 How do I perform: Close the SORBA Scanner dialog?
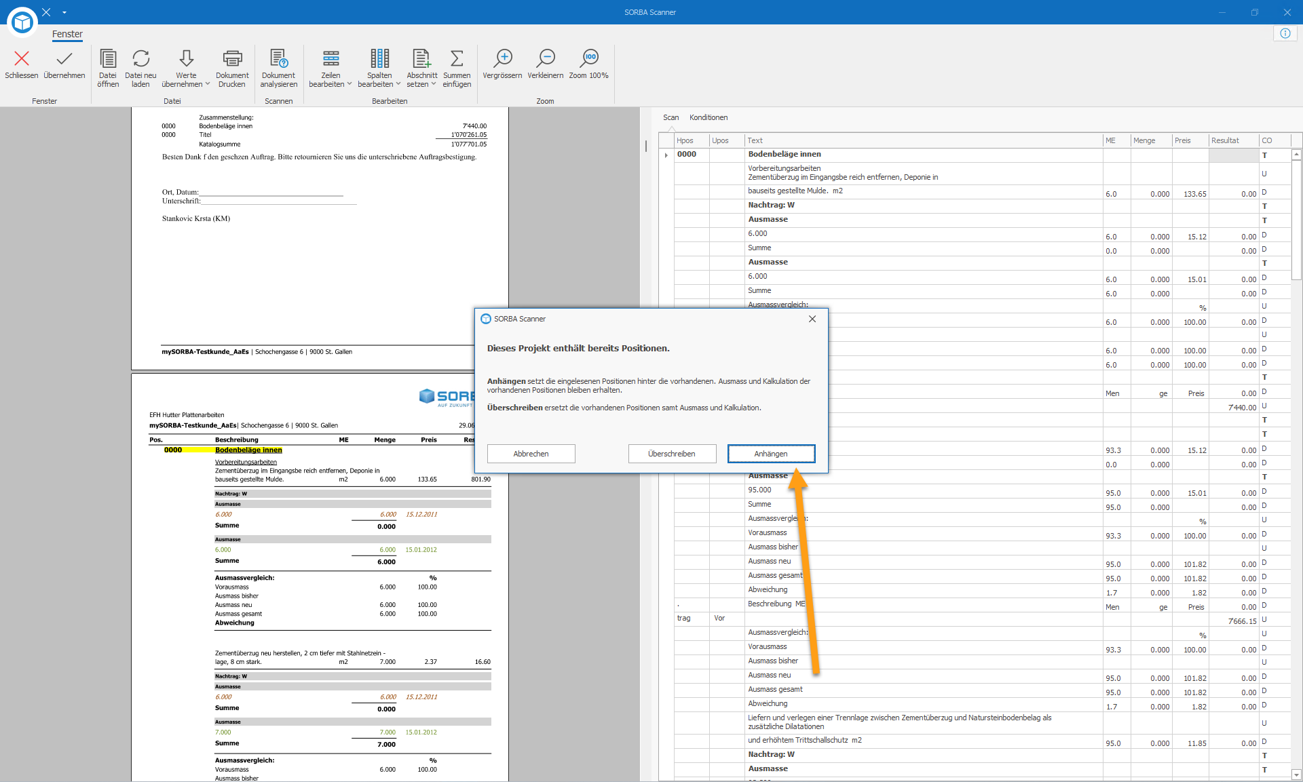(812, 319)
